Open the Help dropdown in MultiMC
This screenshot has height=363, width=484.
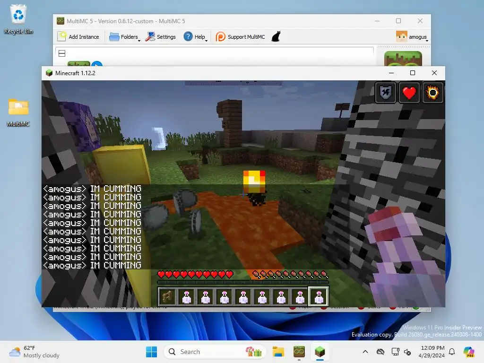195,37
